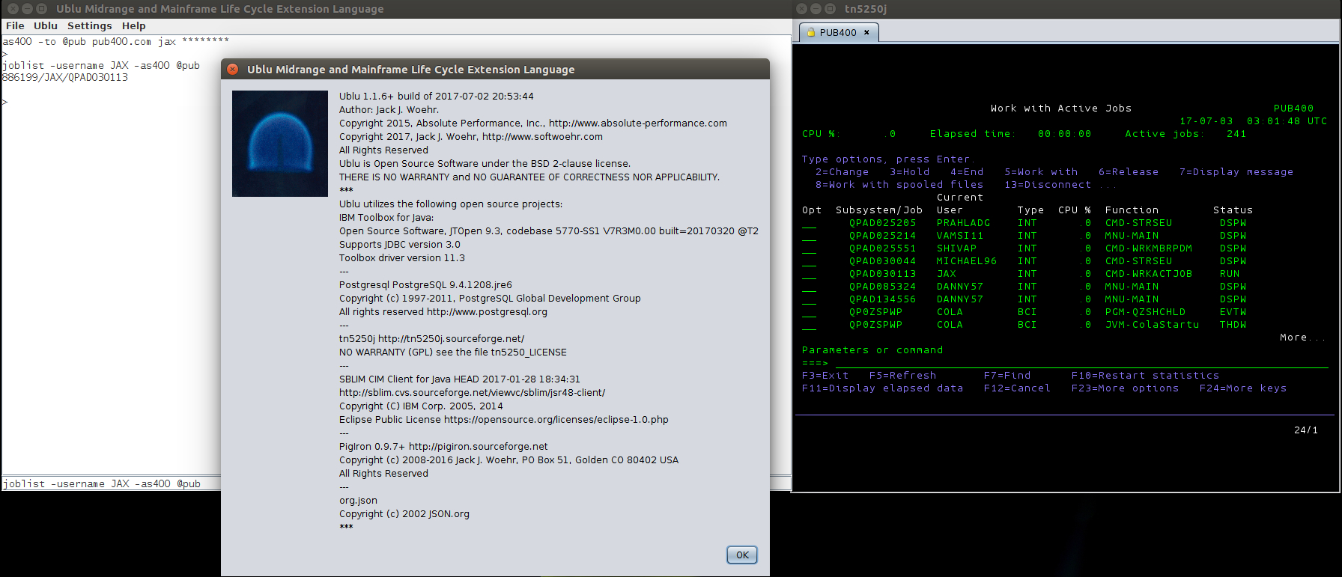Viewport: 1342px width, 577px height.
Task: Open the Settings menu in Ublu
Action: click(89, 25)
